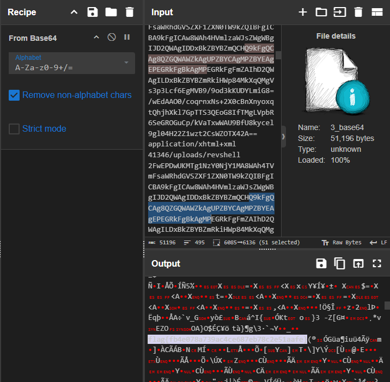
Task: Copy raw output to clipboard
Action: tap(339, 263)
